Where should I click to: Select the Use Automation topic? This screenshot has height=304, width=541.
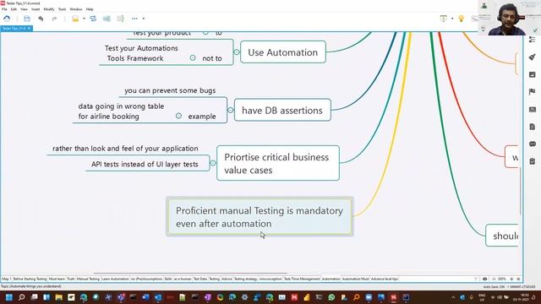[283, 52]
